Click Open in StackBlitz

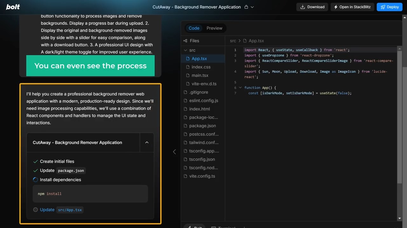click(352, 7)
